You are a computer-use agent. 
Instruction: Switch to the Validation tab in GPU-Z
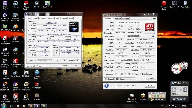point(125,19)
